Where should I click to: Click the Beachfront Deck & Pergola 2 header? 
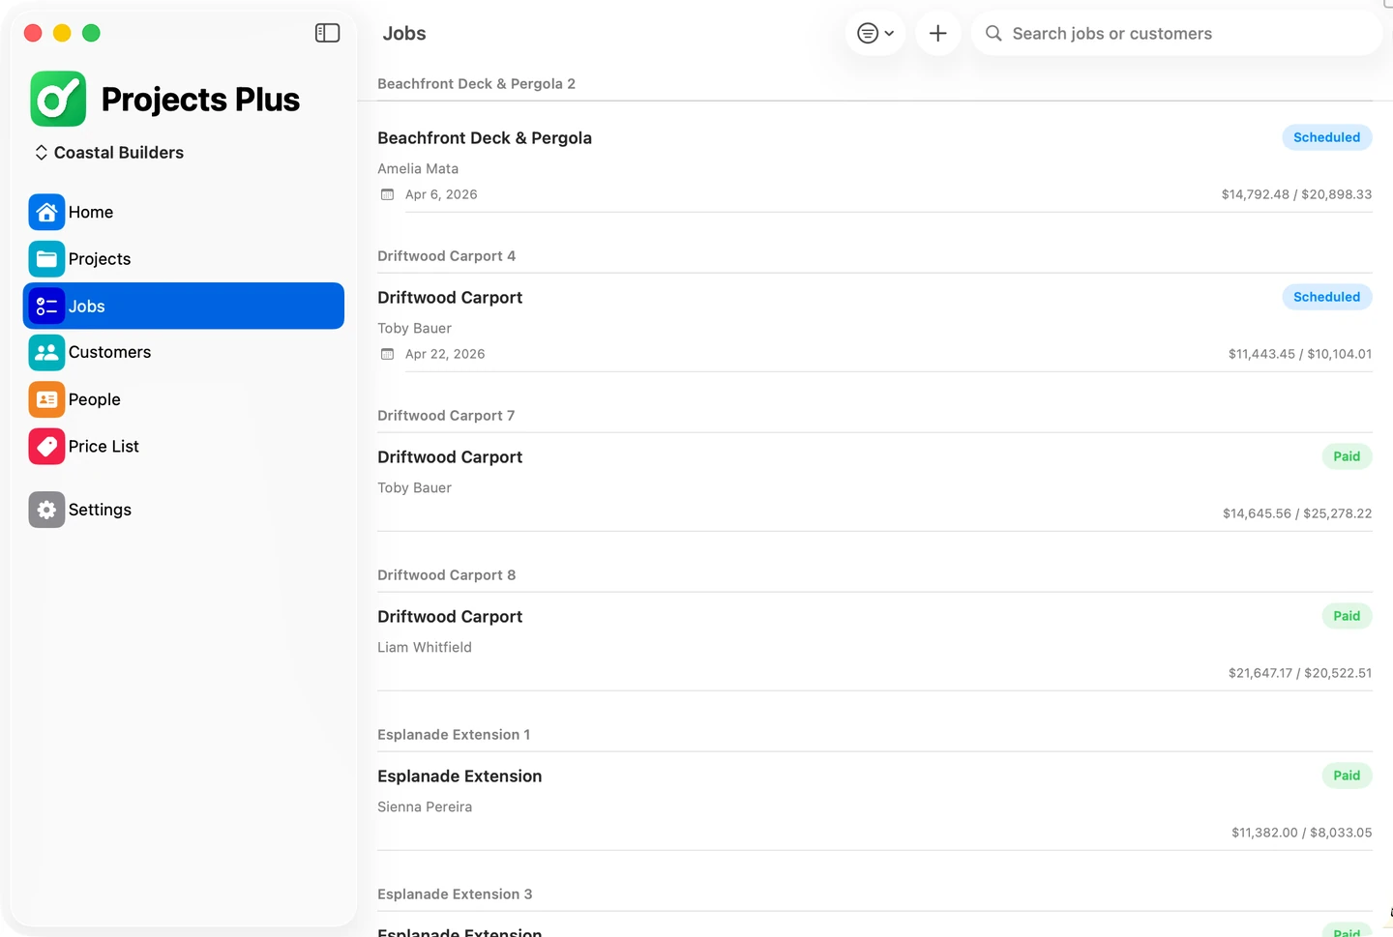[476, 84]
